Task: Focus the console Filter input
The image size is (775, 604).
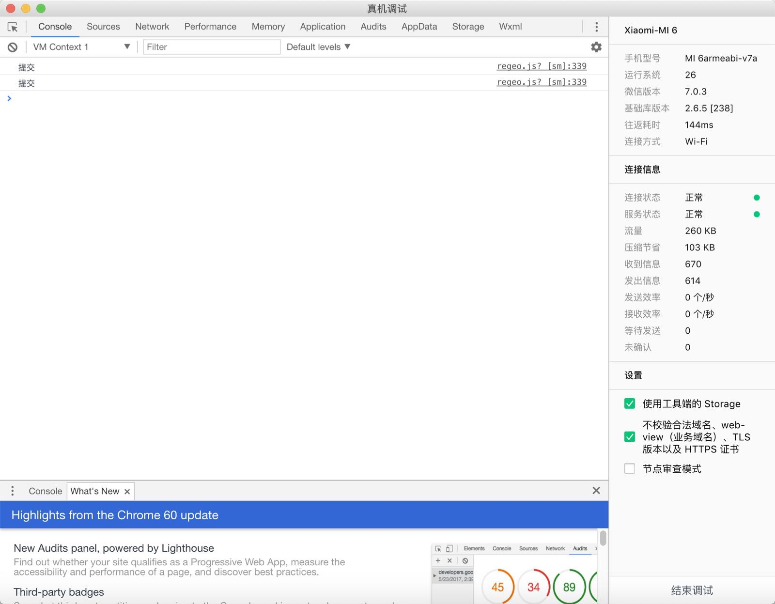Action: (212, 47)
